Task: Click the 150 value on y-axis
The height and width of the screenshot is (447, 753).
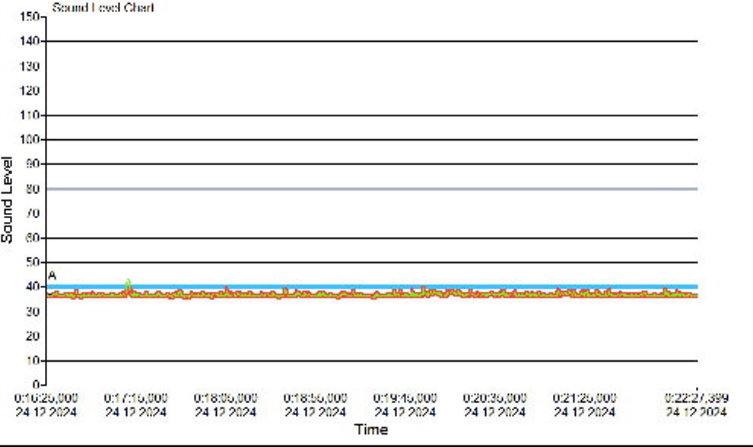Action: [32, 16]
